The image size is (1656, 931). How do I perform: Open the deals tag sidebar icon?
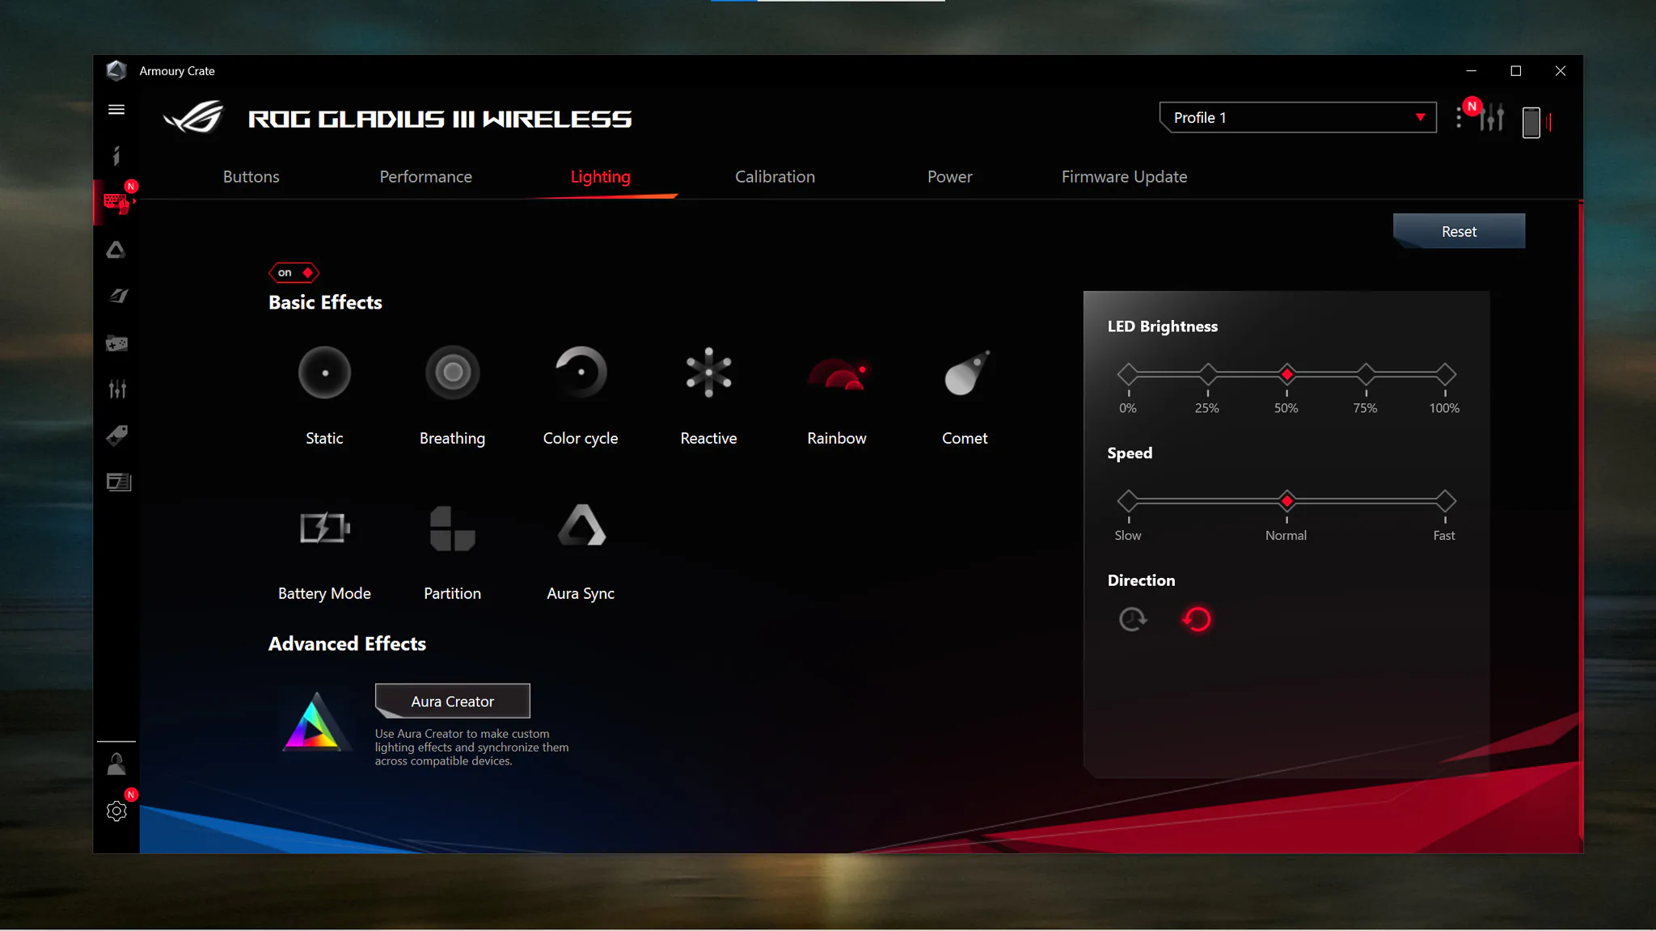pos(116,436)
